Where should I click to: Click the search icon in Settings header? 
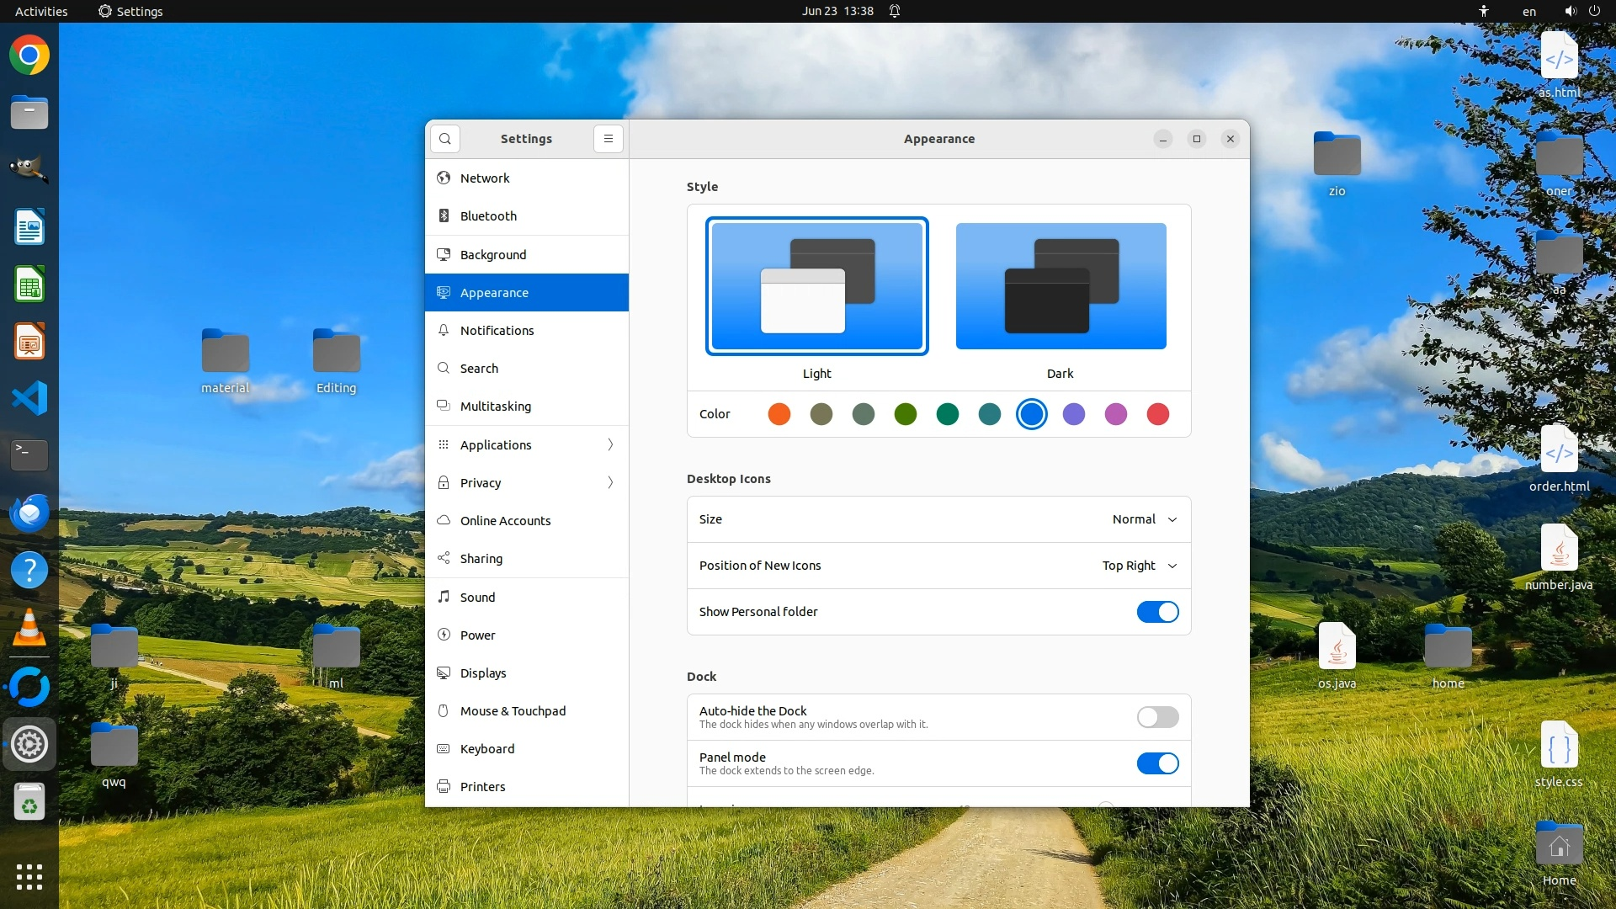445,139
